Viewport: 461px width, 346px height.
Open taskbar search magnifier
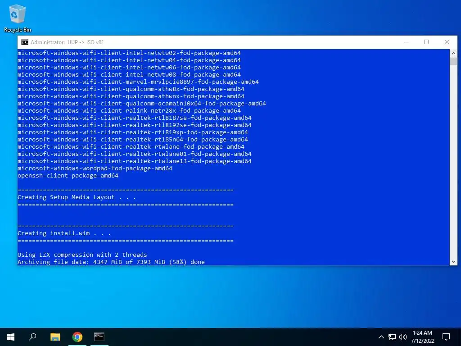coord(32,337)
